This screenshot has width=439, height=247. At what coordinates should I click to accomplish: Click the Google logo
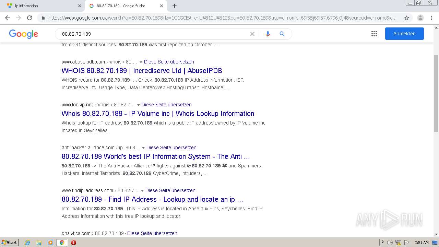[x=24, y=34]
